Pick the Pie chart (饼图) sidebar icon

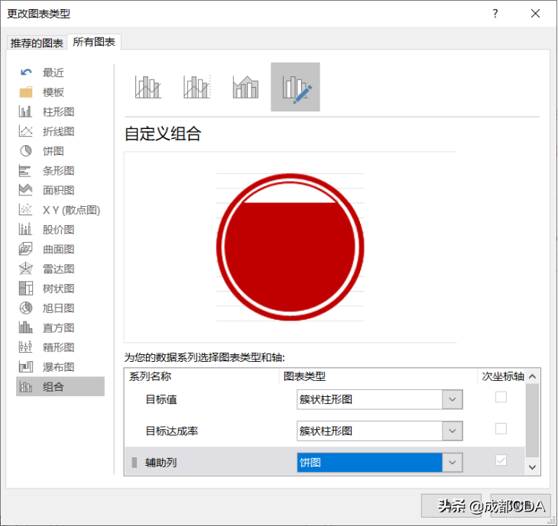(26, 151)
